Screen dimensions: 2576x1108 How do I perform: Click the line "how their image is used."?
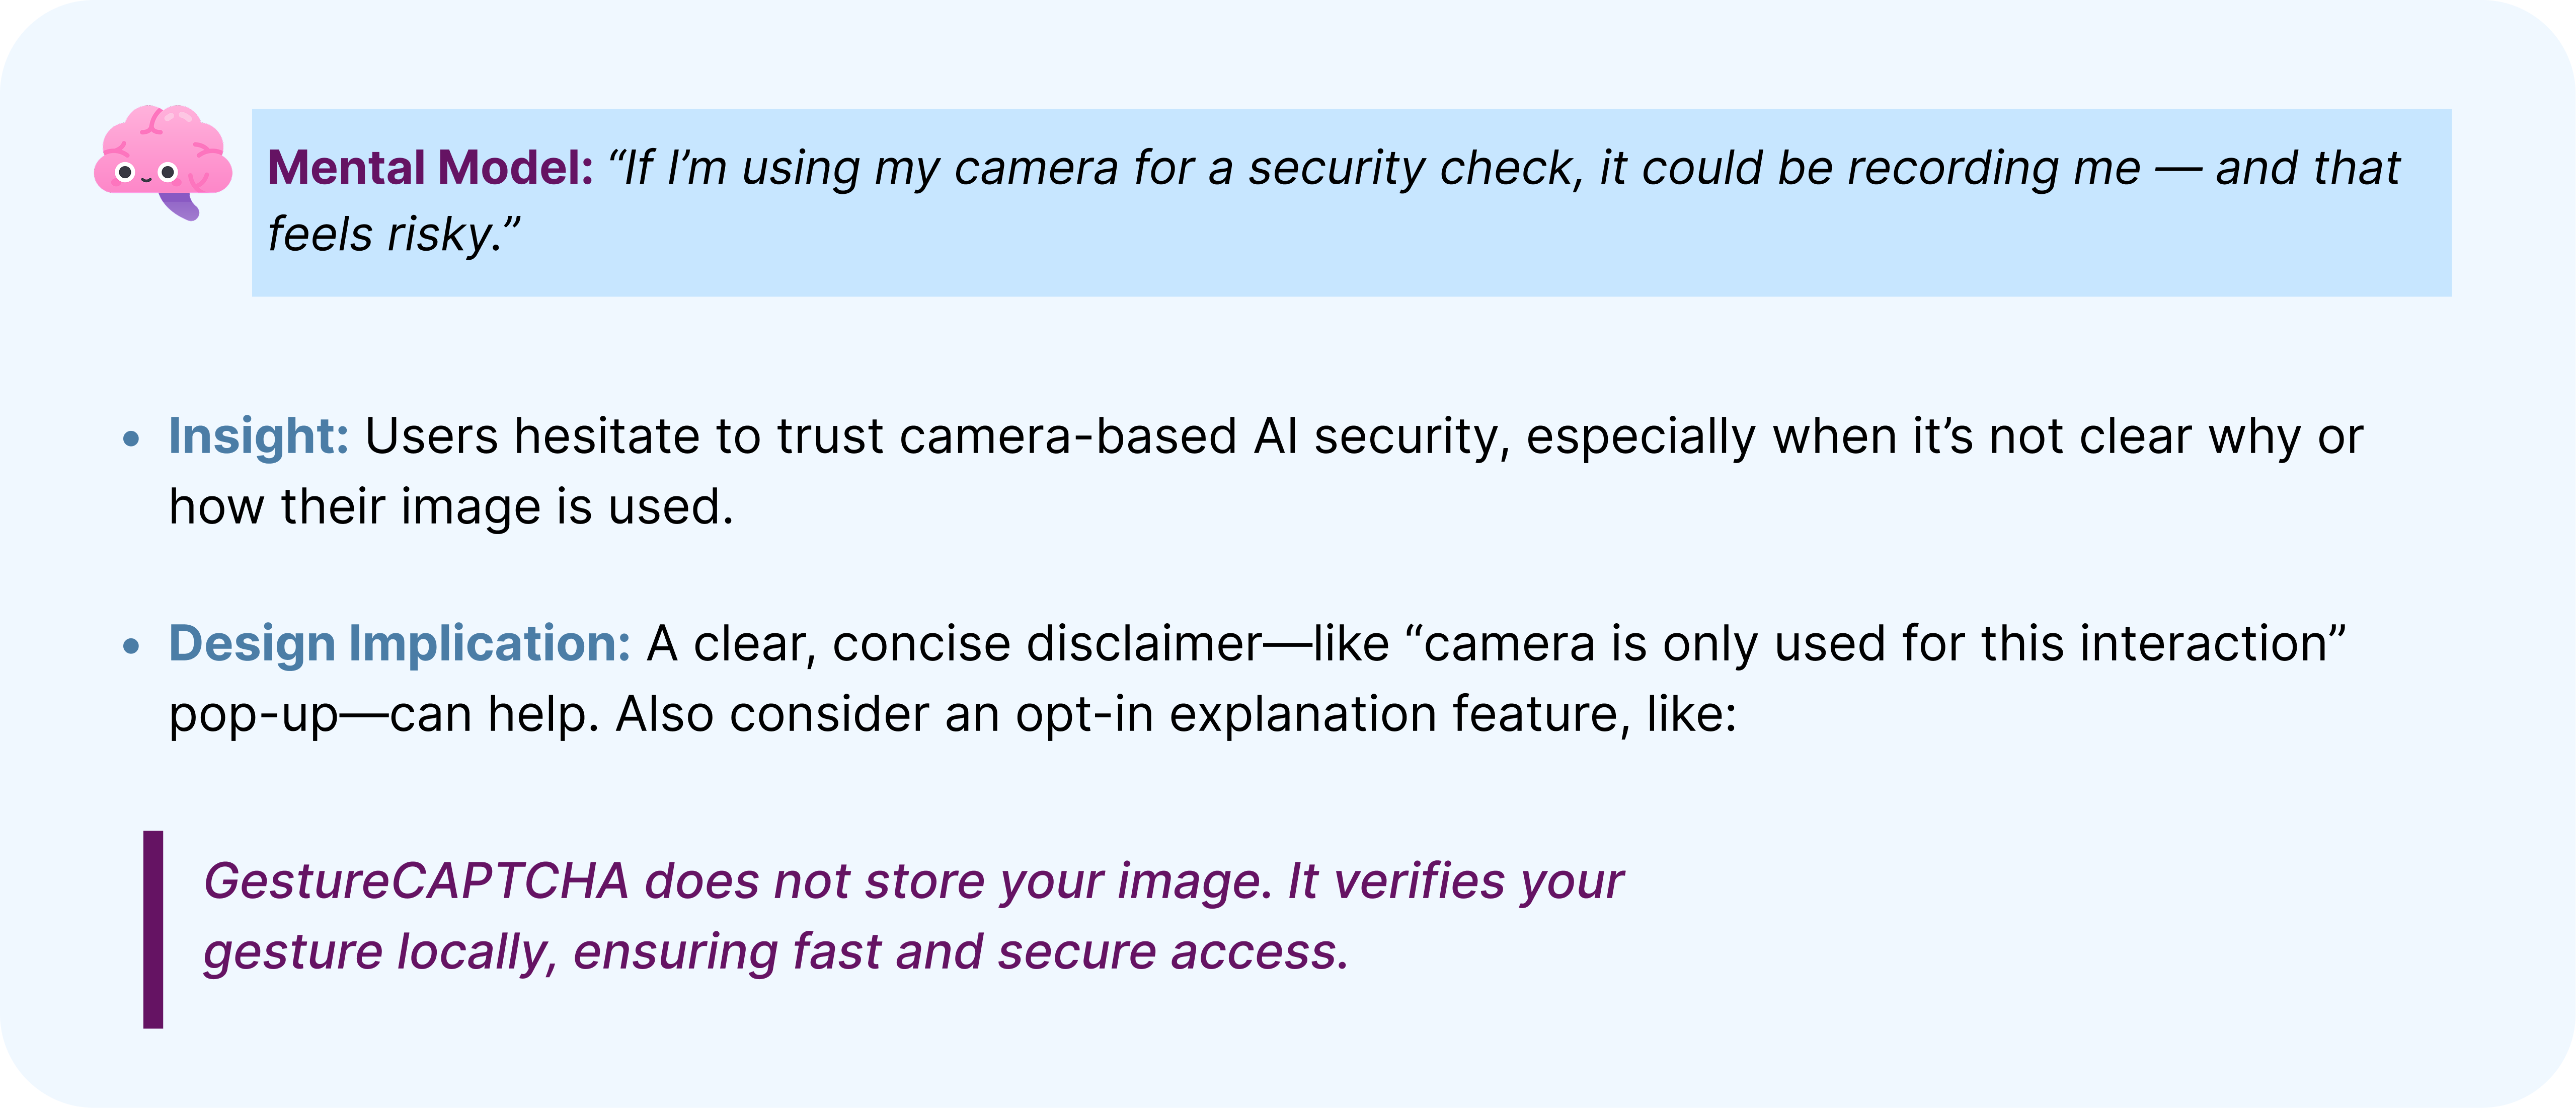tap(451, 507)
